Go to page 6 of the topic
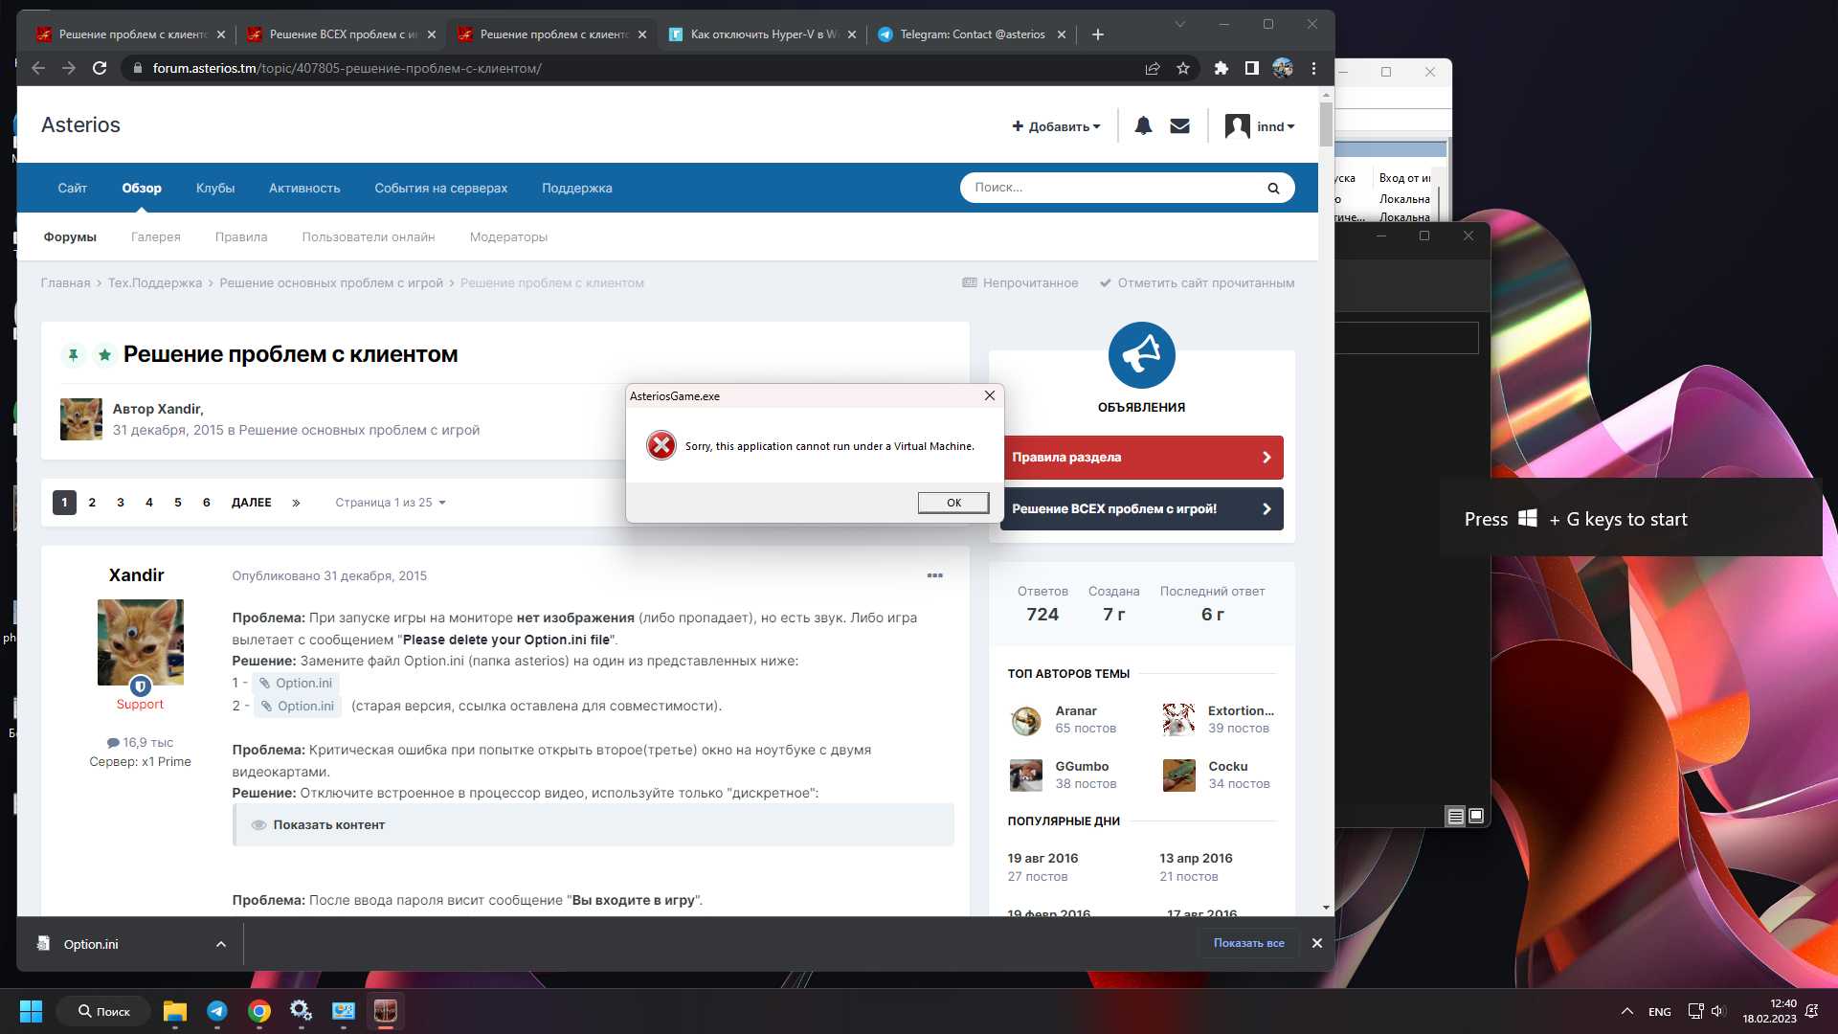This screenshot has height=1034, width=1838. (x=206, y=503)
